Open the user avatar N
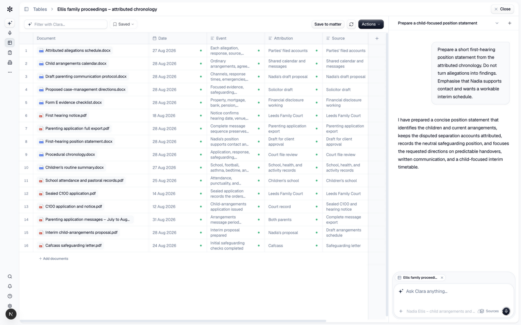521x325 pixels. pos(11,314)
